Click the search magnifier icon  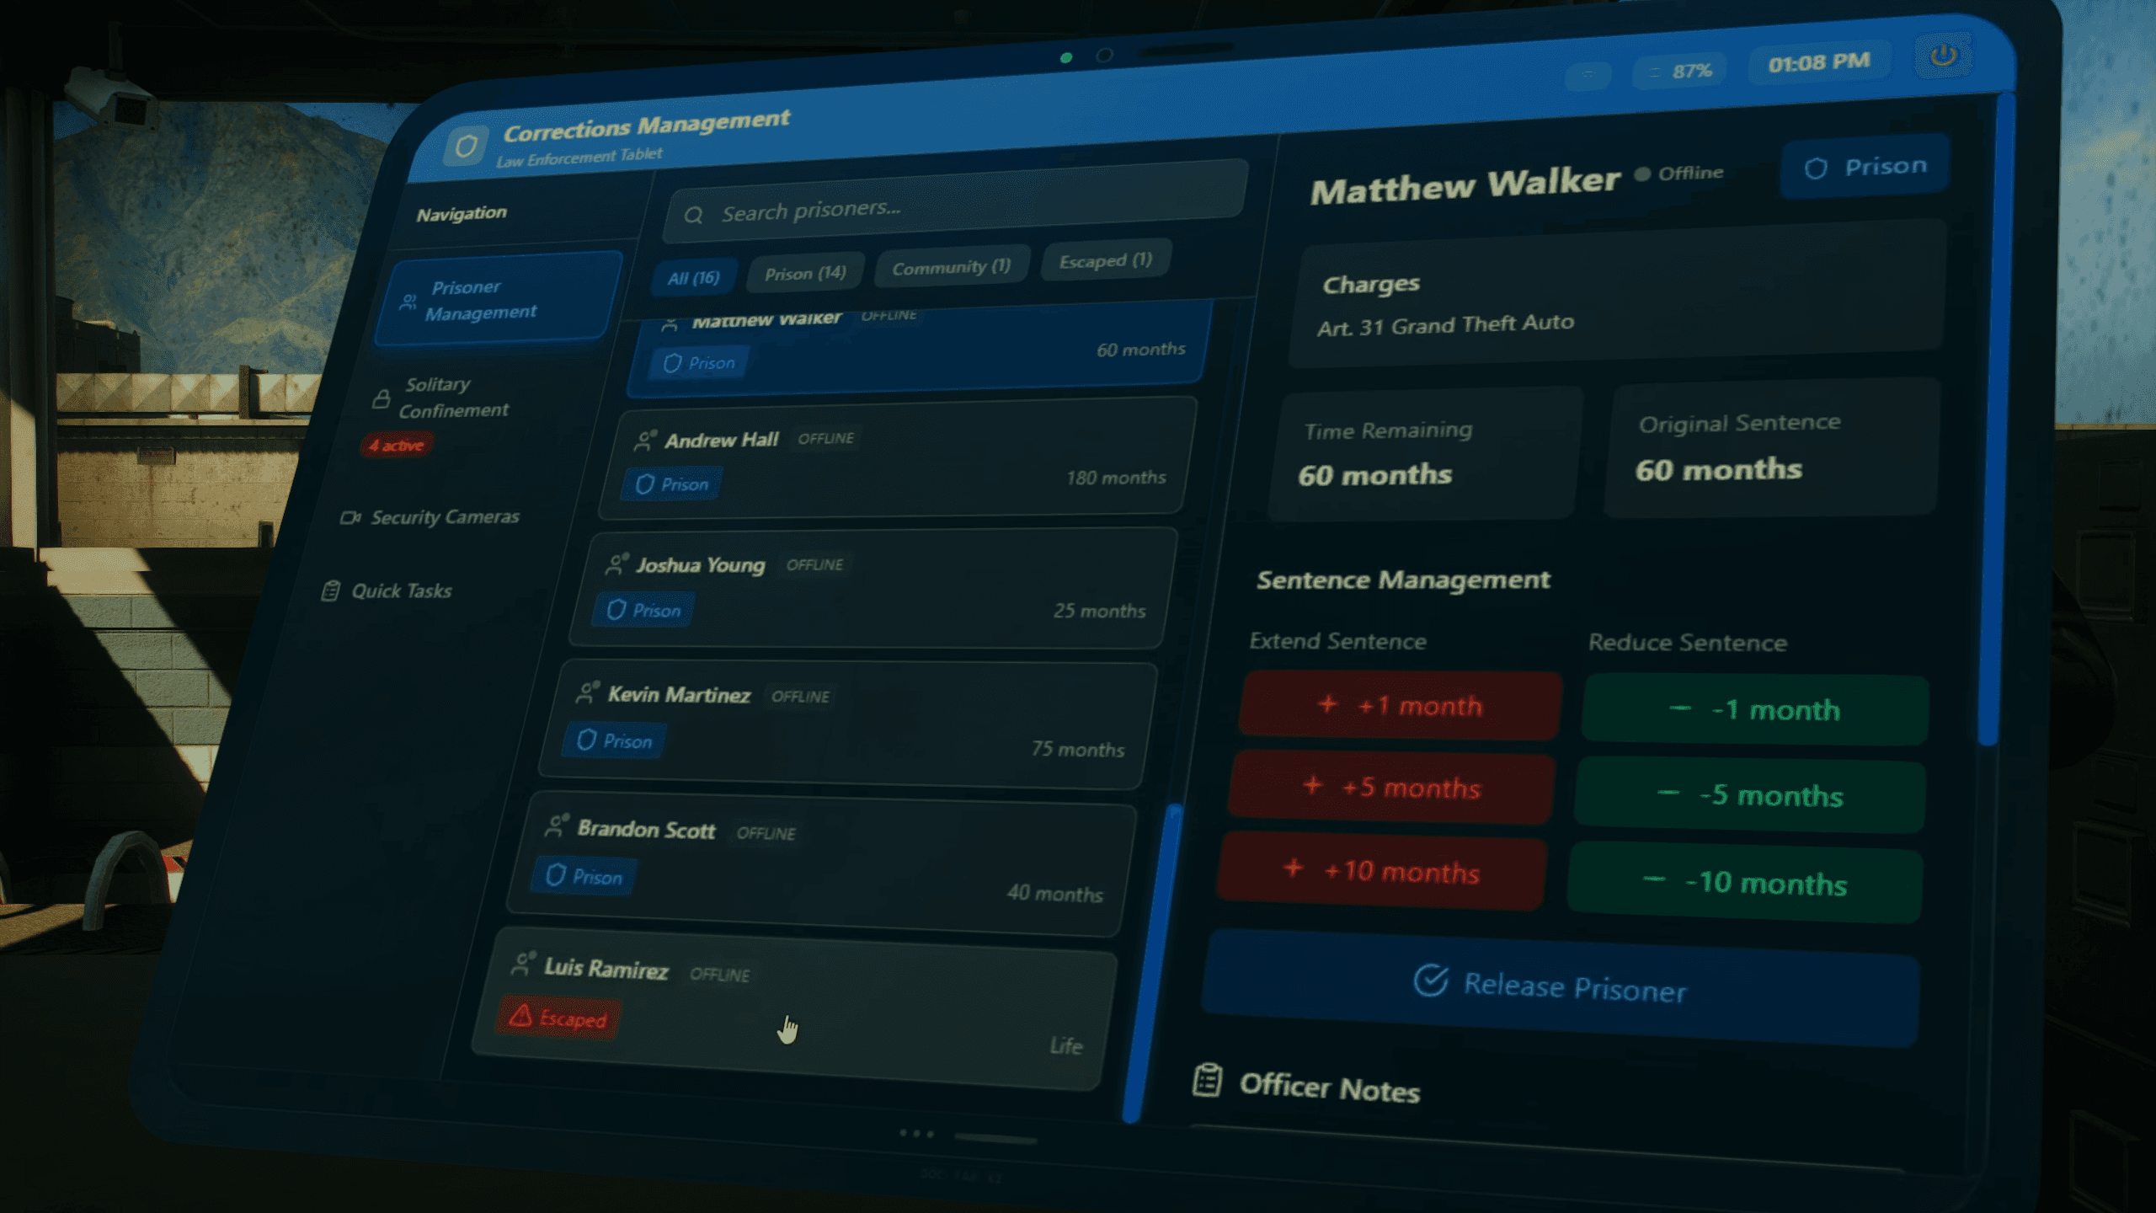693,216
